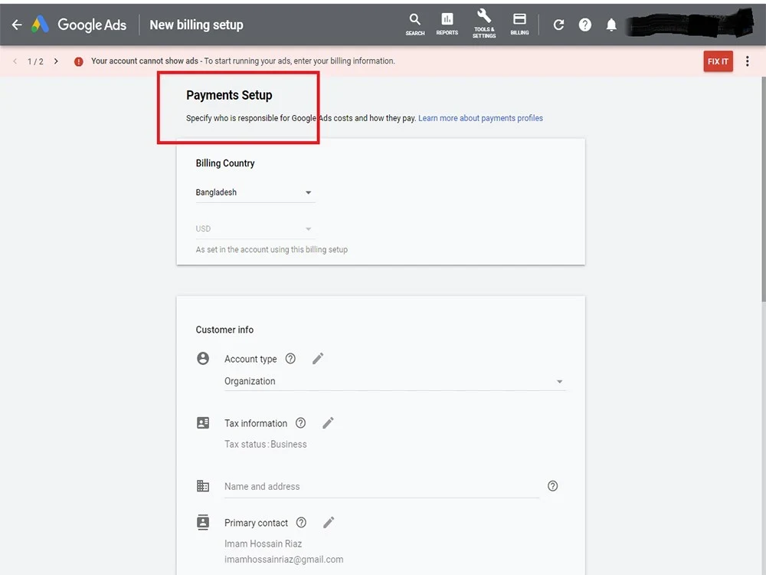
Task: Click the Name and address building icon
Action: pos(203,485)
